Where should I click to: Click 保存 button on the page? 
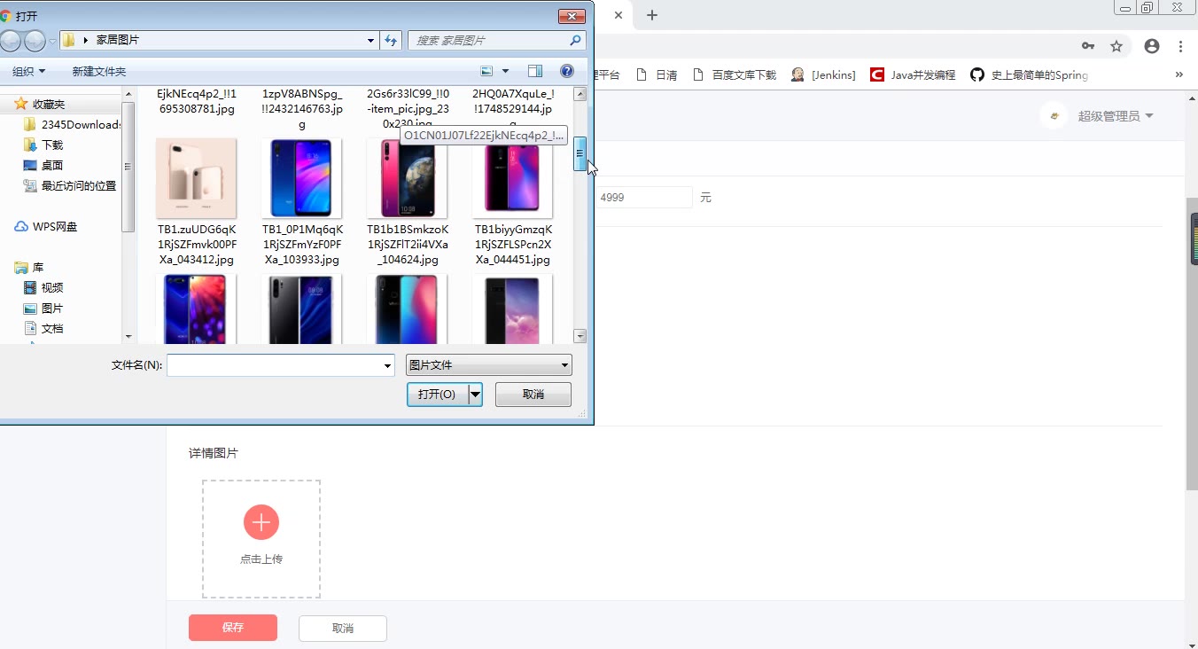(x=233, y=628)
